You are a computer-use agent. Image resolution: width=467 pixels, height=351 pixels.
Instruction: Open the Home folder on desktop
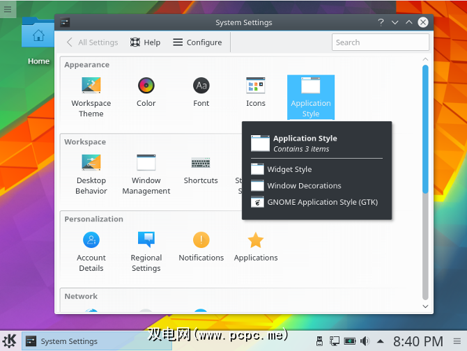[x=38, y=42]
